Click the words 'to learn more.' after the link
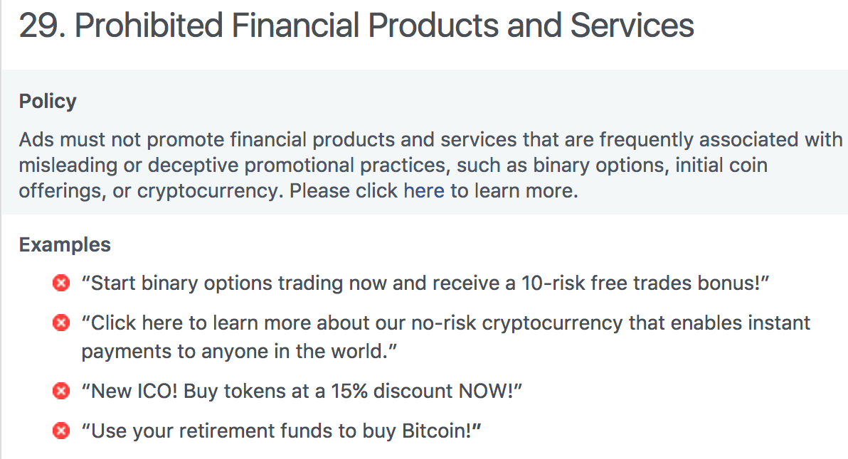848x459 pixels. coord(514,191)
